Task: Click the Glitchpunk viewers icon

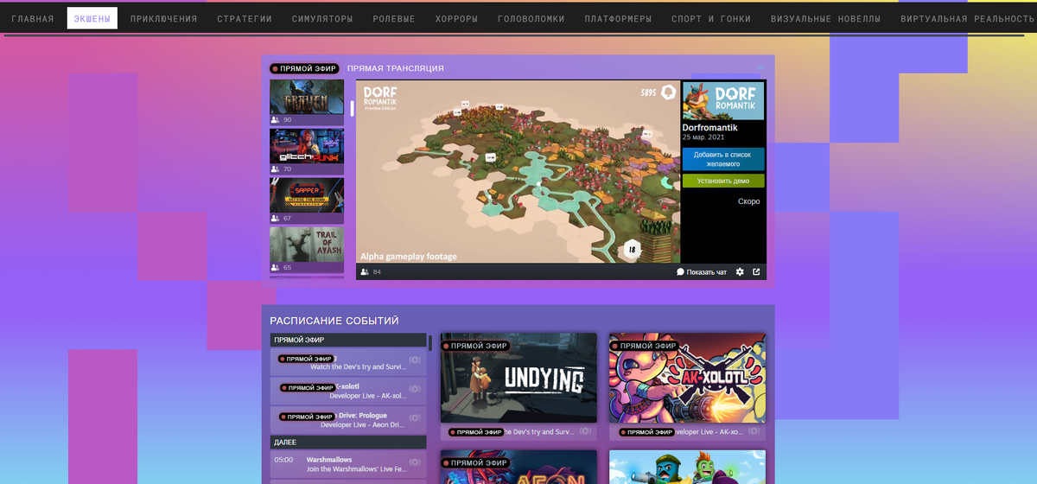Action: click(276, 169)
